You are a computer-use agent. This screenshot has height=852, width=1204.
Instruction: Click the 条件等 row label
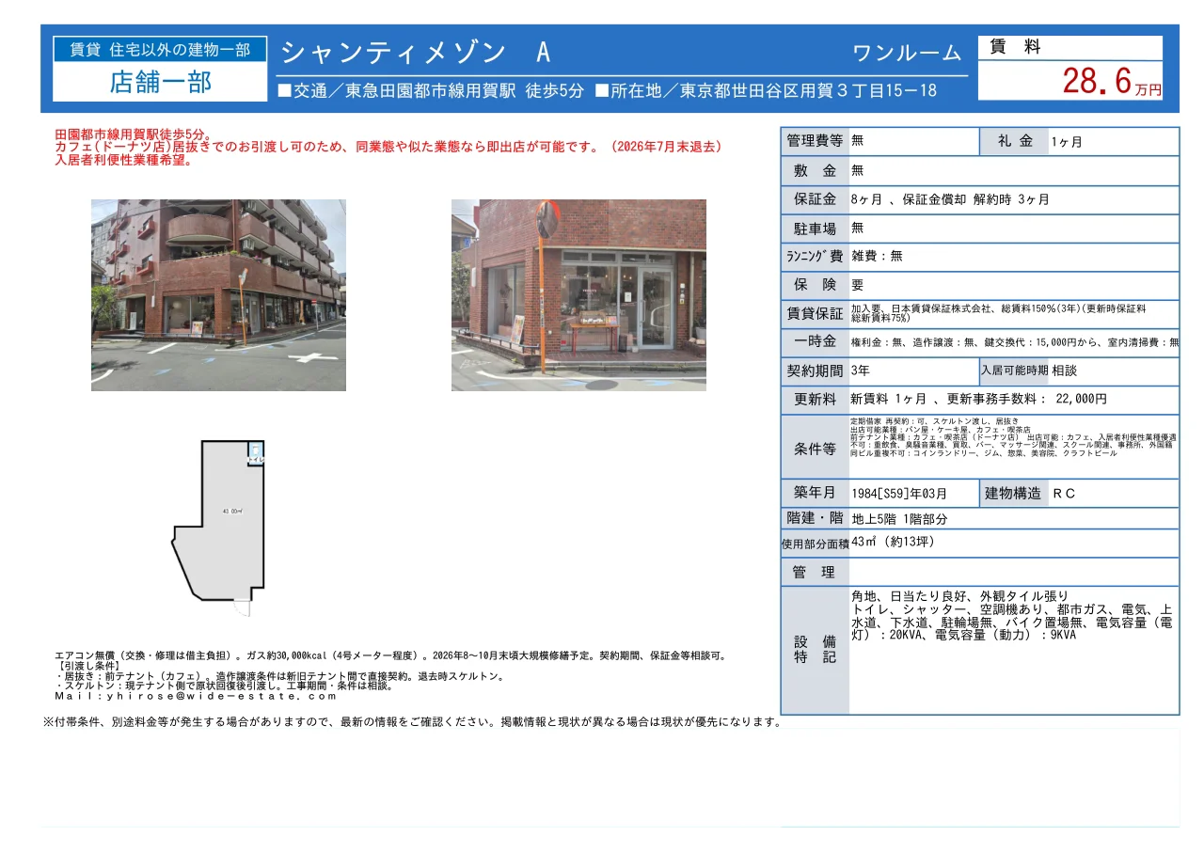click(815, 448)
